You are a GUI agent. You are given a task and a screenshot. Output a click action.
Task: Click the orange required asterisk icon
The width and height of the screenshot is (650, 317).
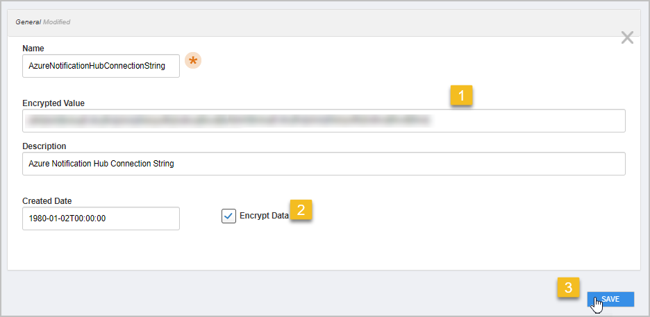(x=192, y=62)
